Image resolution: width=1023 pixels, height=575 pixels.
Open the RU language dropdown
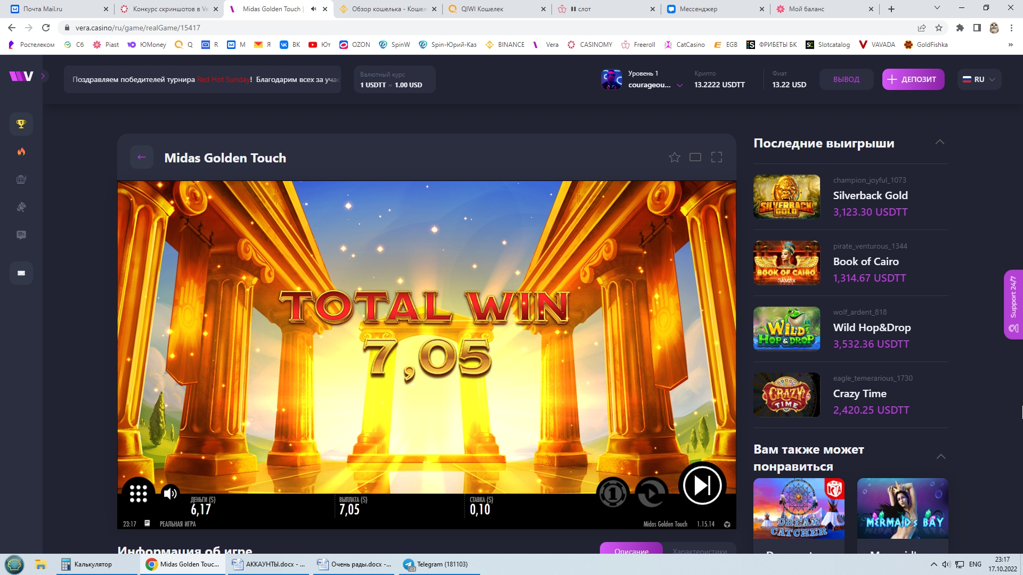click(x=979, y=79)
